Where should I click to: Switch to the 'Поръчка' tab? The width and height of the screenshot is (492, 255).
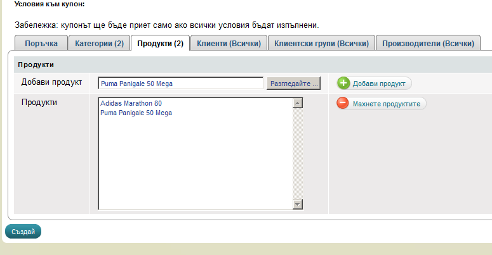(41, 44)
